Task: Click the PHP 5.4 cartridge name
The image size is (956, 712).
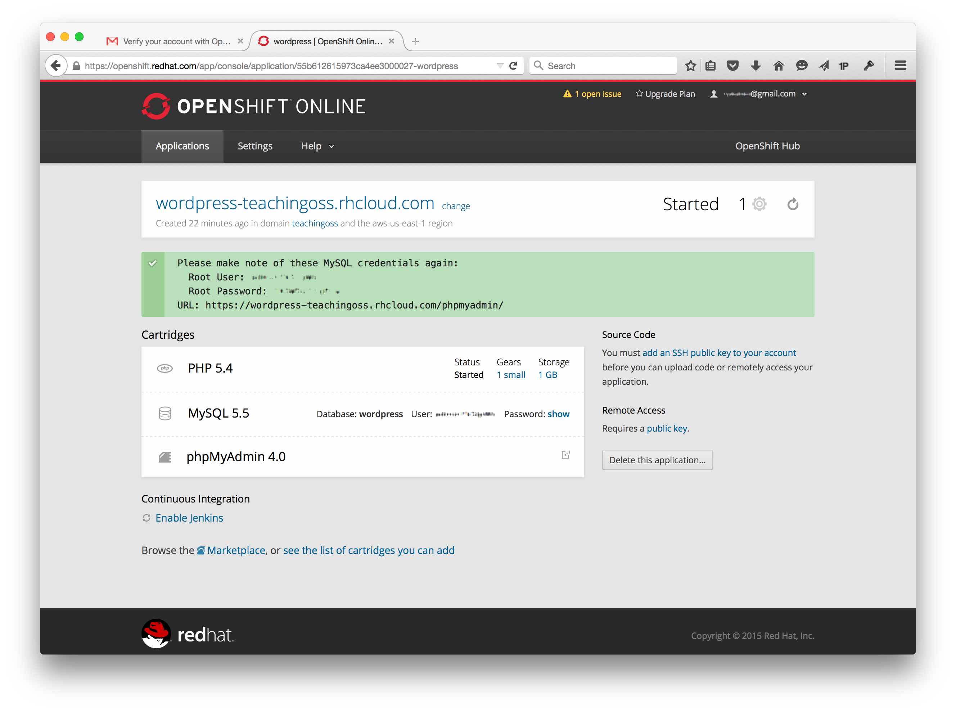Action: 210,368
